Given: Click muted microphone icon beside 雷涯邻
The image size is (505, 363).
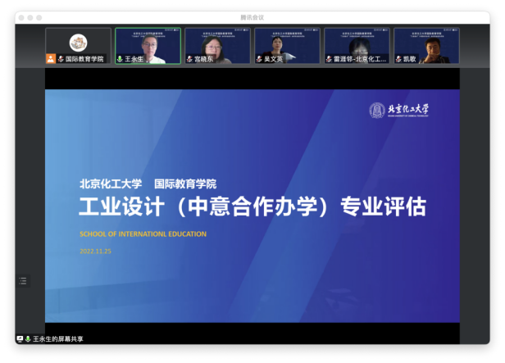Looking at the screenshot, I should (329, 59).
